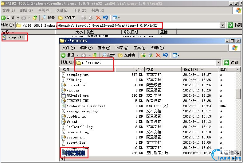Select WMSysPr9.prx file icon
This screenshot has height=163, width=243.
[64, 95]
